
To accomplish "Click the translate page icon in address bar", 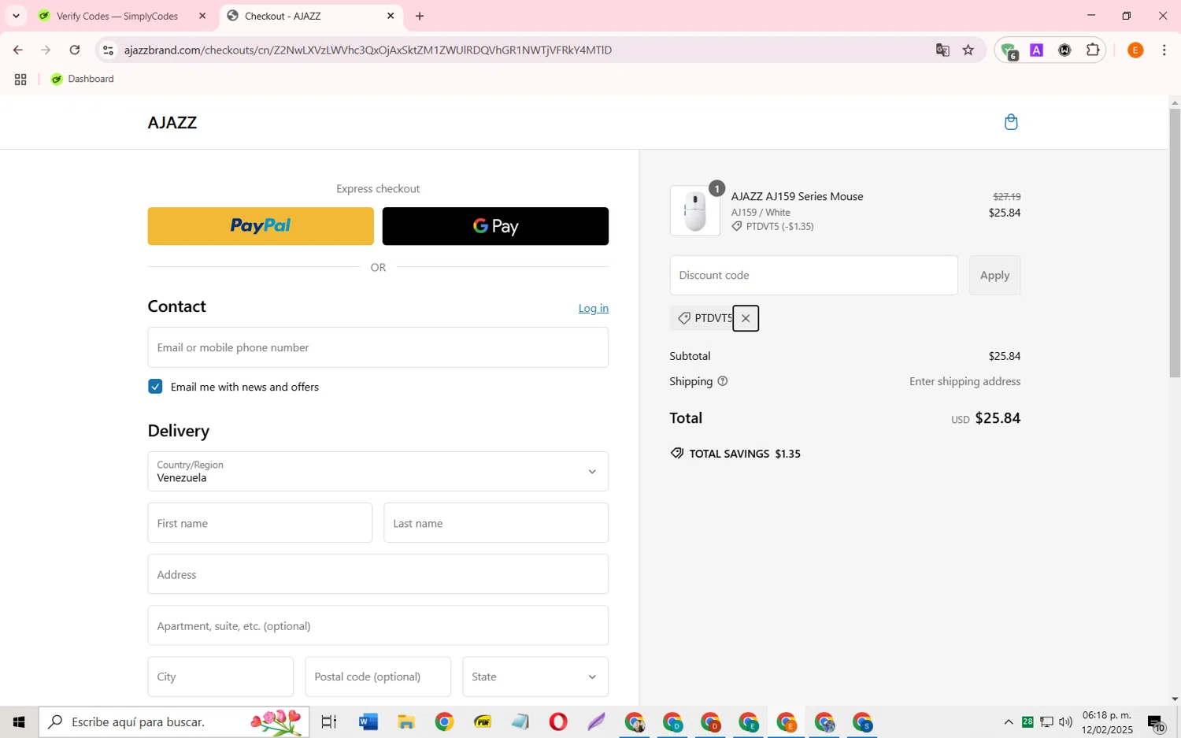I will coord(942,50).
